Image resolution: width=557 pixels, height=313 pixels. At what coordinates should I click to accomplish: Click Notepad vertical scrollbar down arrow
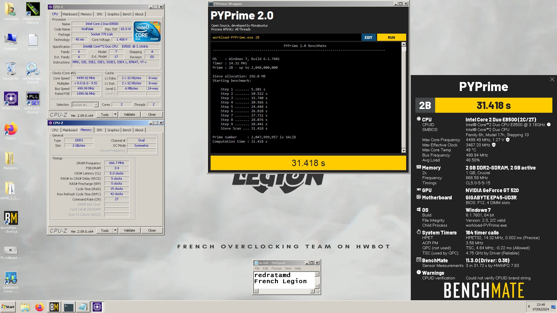point(317,286)
